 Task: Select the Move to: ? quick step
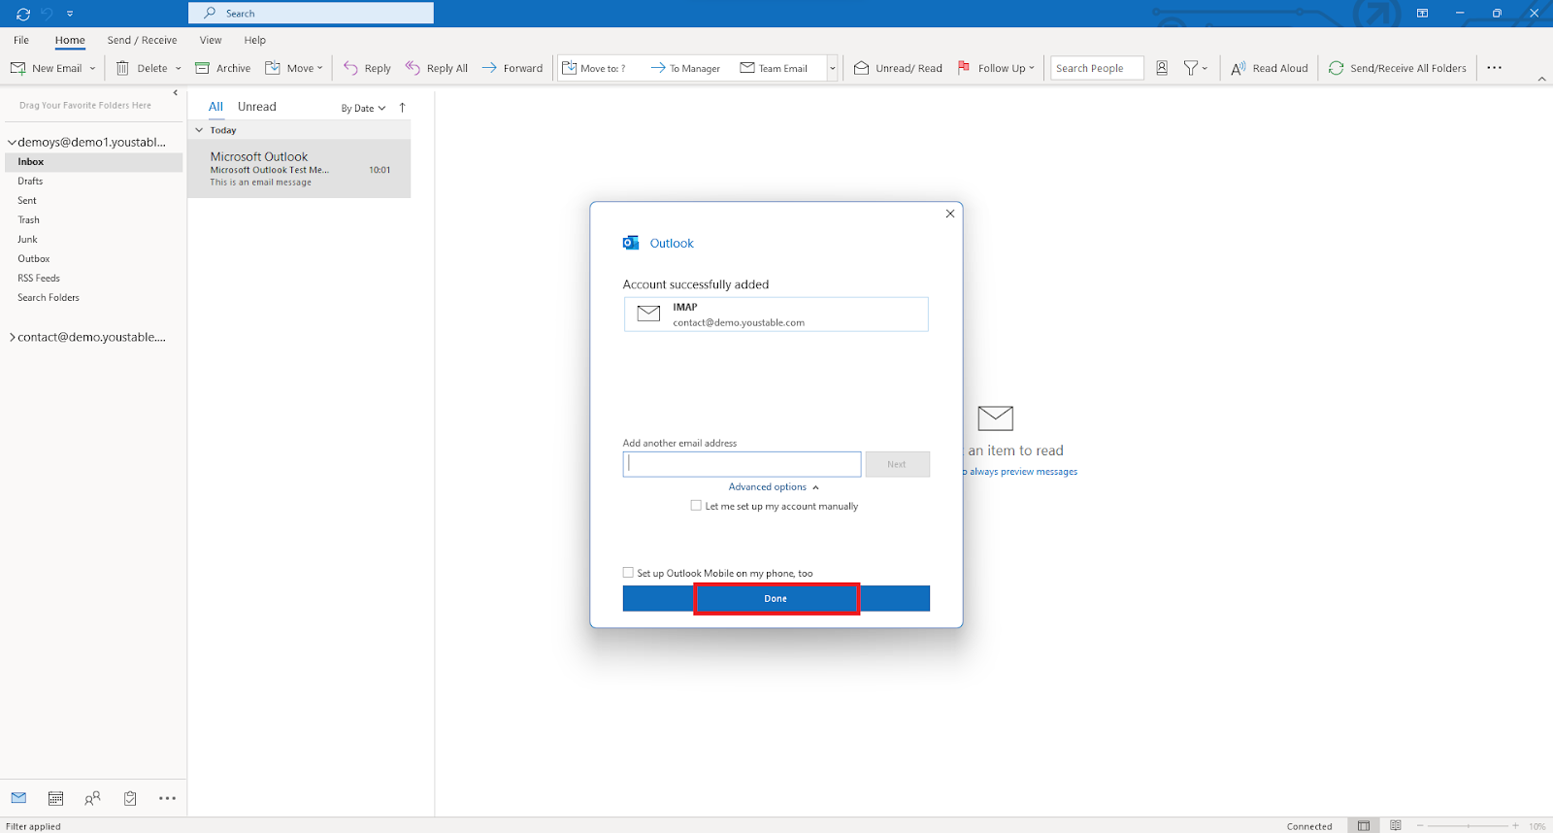[x=594, y=68]
